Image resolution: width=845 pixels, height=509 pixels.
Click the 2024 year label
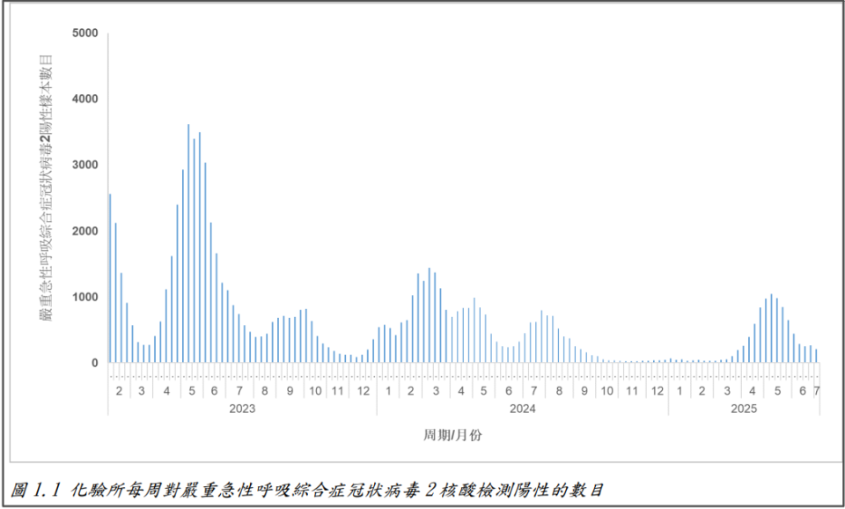(x=522, y=409)
